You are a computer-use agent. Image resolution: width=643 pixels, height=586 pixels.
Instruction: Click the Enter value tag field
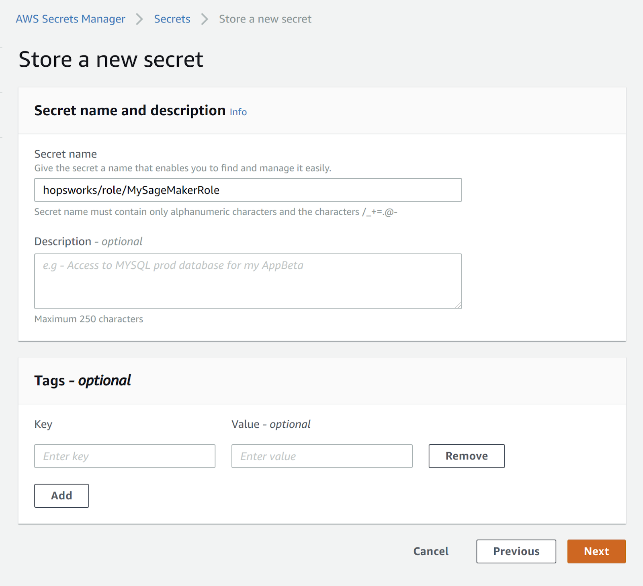click(x=321, y=456)
